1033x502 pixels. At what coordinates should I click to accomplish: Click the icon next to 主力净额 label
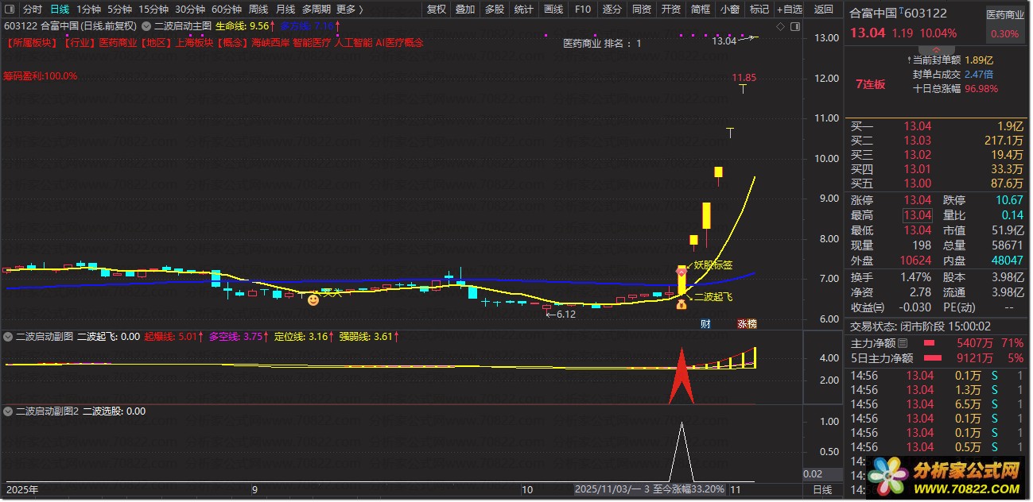coord(902,344)
